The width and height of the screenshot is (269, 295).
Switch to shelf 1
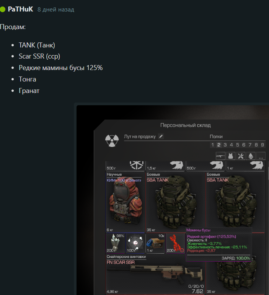(x=213, y=145)
